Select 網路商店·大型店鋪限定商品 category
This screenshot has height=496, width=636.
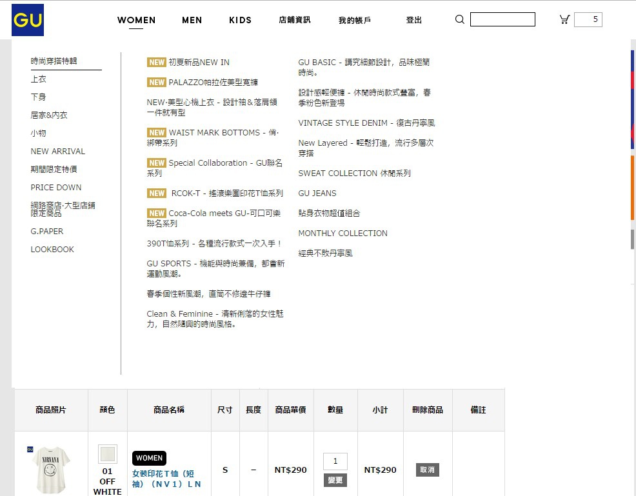63,209
